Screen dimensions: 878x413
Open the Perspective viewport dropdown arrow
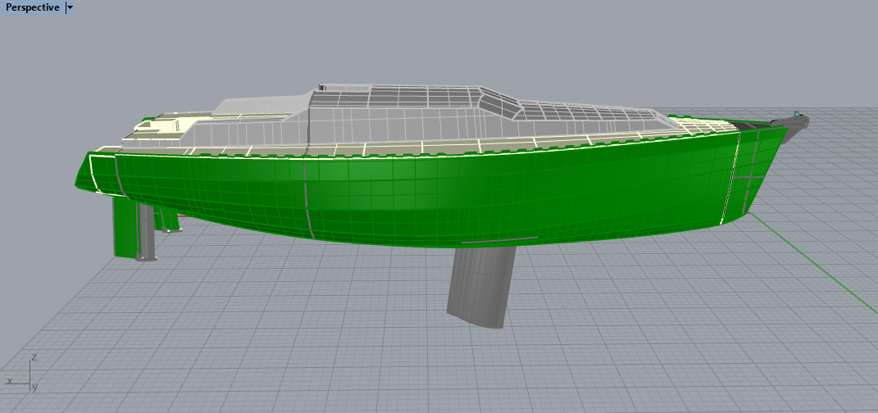[70, 7]
